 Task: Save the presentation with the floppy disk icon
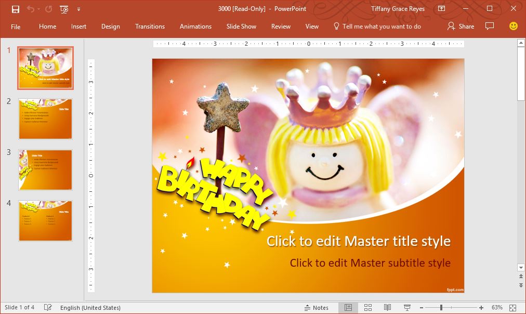(x=16, y=9)
